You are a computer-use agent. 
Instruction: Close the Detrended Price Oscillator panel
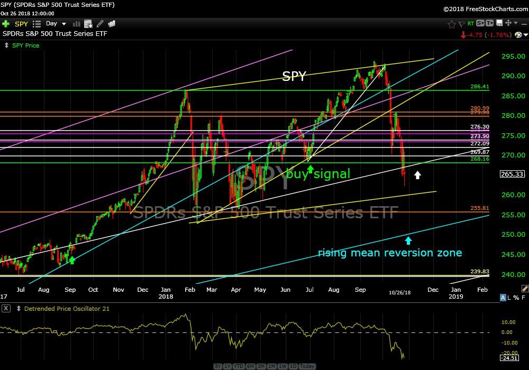click(5, 309)
